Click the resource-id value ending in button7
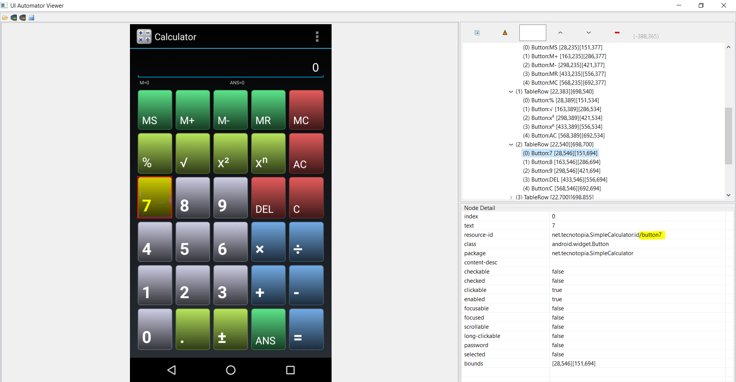 click(607, 235)
